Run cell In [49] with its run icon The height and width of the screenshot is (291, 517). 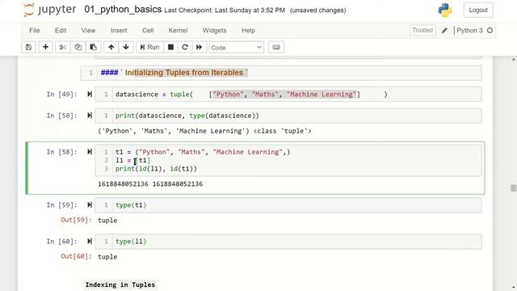point(90,95)
